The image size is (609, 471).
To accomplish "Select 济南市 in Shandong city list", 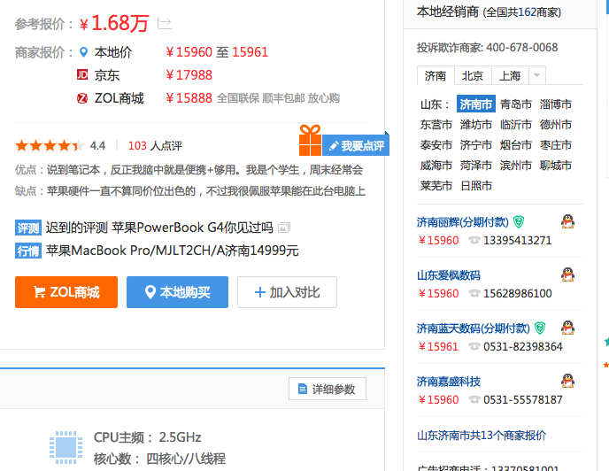I will (476, 104).
